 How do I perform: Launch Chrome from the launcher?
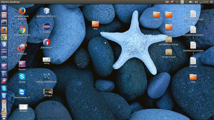4,37
